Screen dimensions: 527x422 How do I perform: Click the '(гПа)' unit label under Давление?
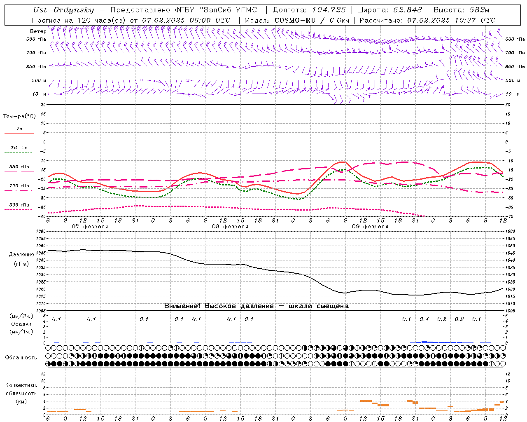tap(21, 264)
